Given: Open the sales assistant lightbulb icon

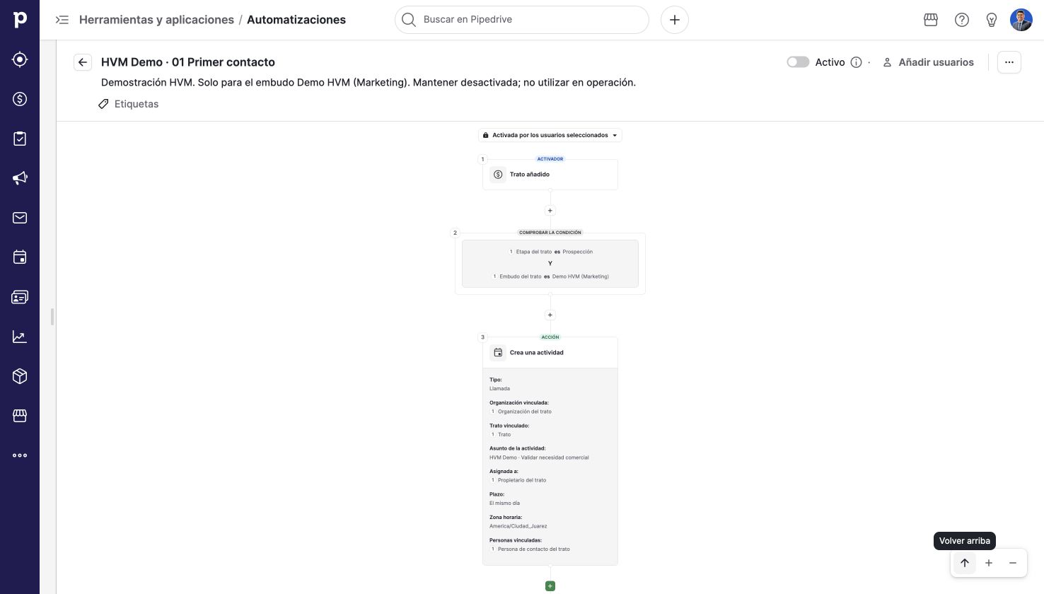Looking at the screenshot, I should click(991, 20).
